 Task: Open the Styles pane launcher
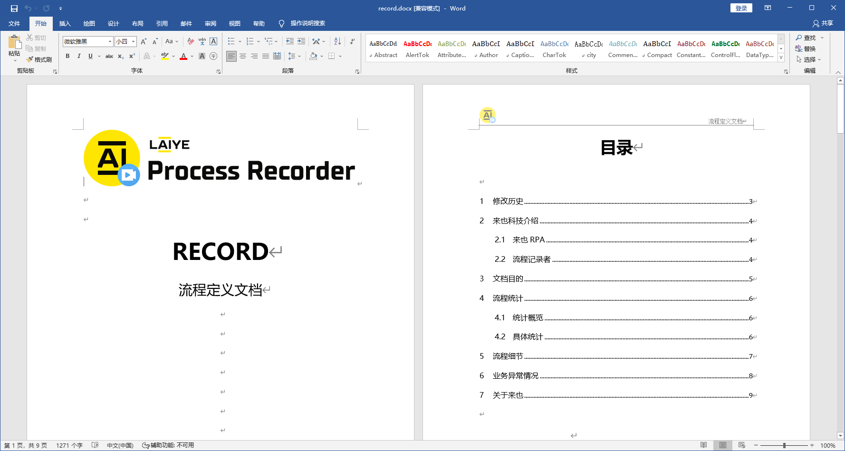786,72
